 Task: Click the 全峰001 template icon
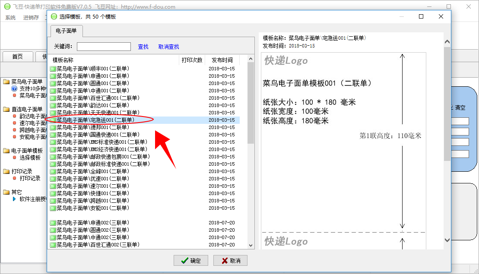coord(53,171)
